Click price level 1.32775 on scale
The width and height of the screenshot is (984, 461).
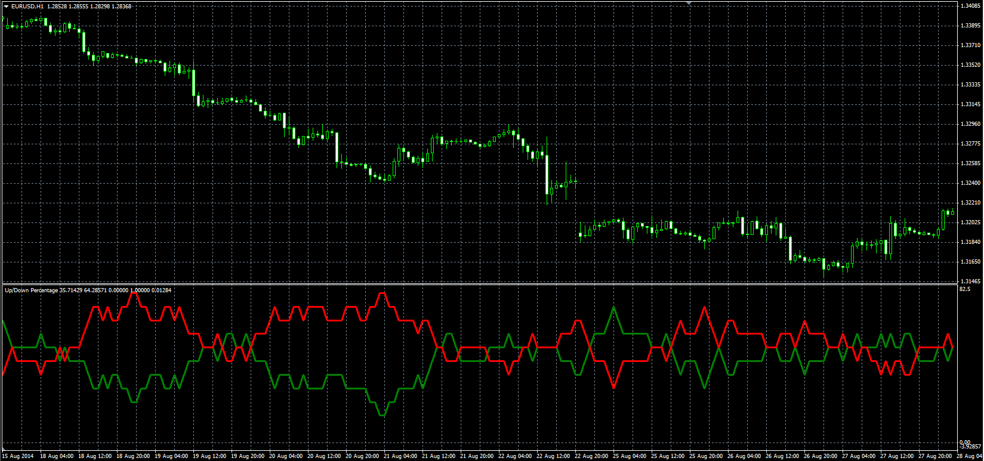click(971, 144)
